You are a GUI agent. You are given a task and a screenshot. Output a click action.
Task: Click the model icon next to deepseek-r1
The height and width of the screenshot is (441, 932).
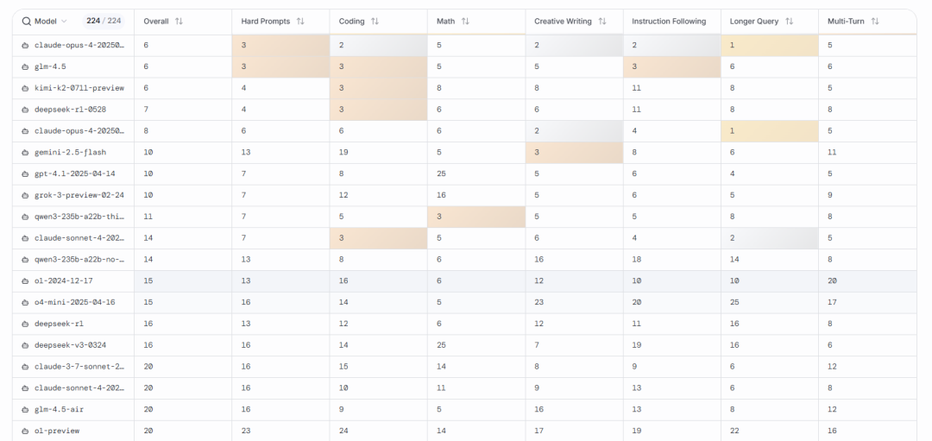coord(26,324)
